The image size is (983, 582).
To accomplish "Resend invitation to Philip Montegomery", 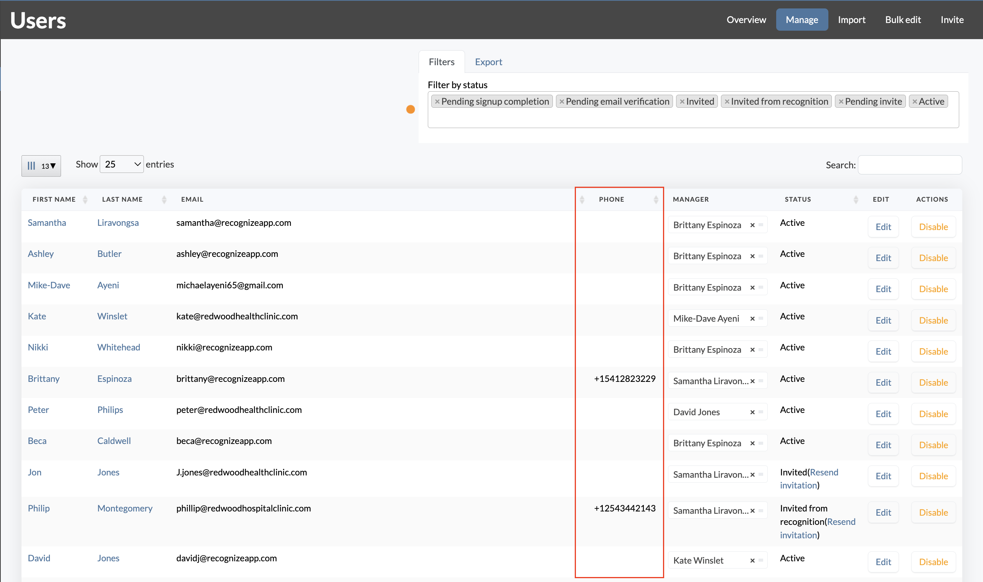I will (817, 528).
